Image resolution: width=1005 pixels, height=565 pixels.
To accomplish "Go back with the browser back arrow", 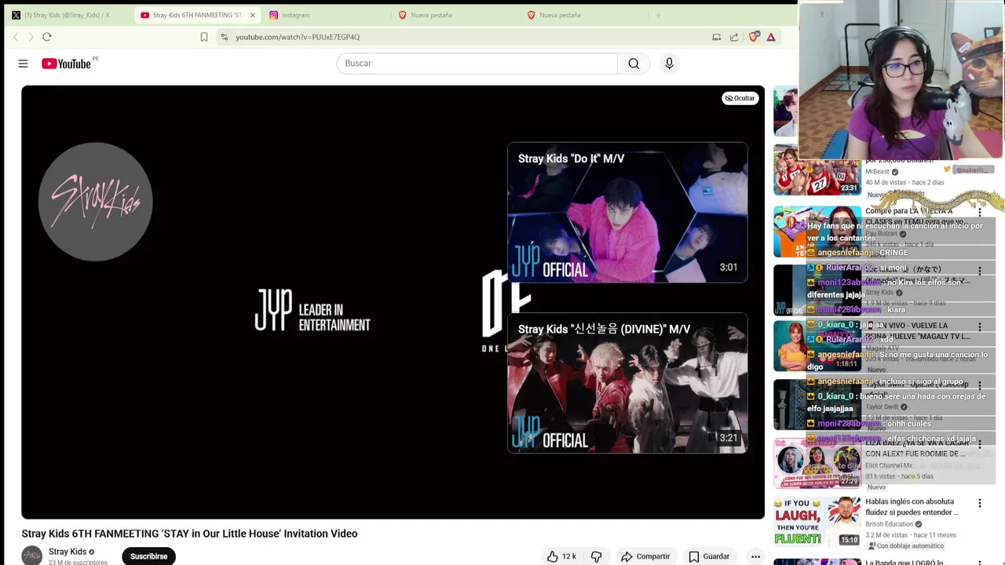I will pyautogui.click(x=16, y=37).
